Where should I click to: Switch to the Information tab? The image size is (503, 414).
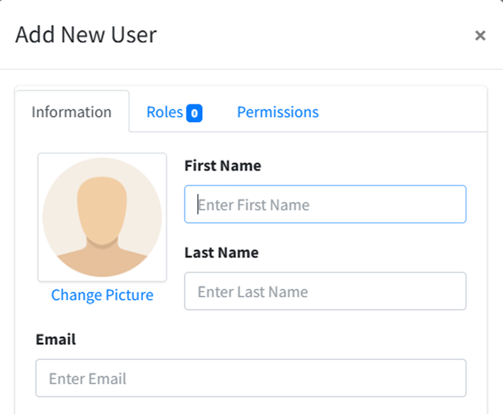[72, 112]
